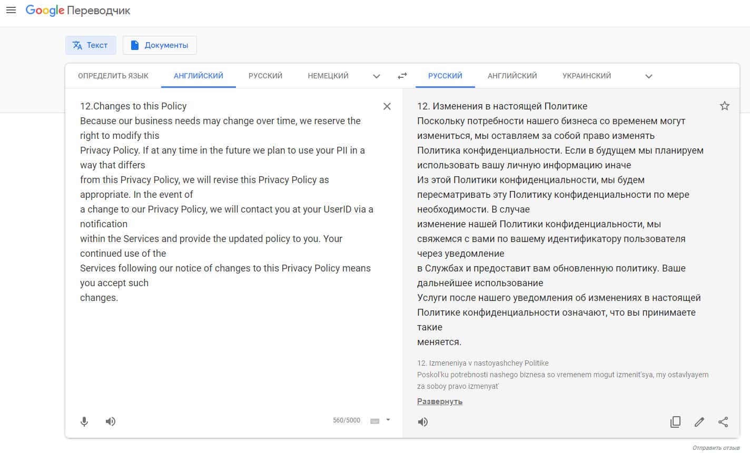This screenshot has height=453, width=750.
Task: Expand the target language list
Action: [649, 76]
